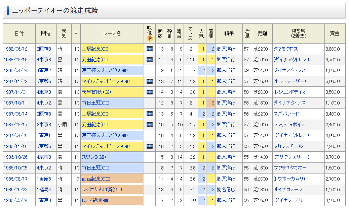
Task: Select date link 1987/10/11
Action: (x=15, y=103)
